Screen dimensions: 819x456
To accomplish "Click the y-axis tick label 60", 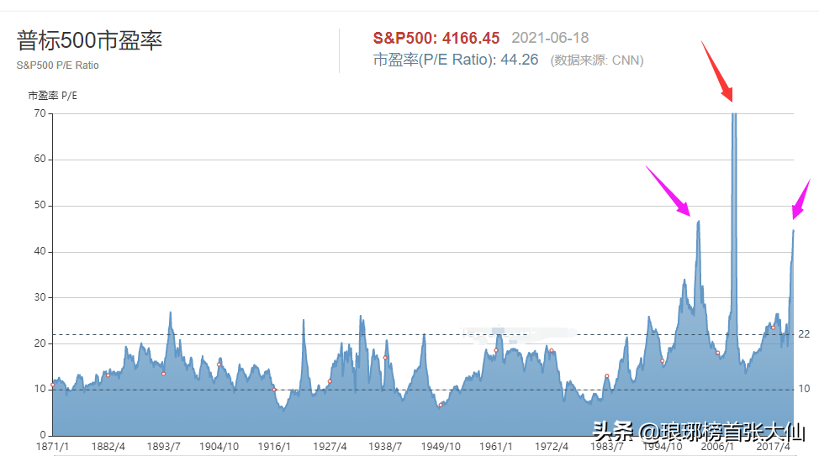I will point(40,159).
